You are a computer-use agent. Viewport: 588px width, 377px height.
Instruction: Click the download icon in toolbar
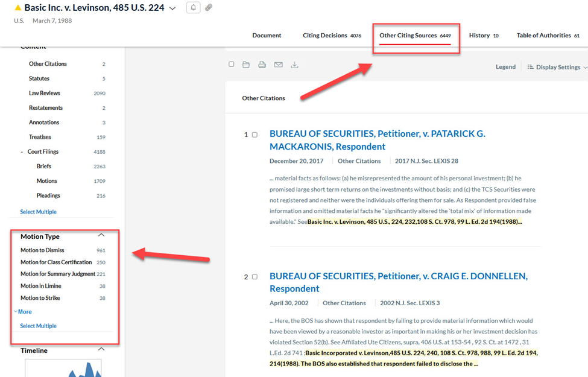coord(295,65)
